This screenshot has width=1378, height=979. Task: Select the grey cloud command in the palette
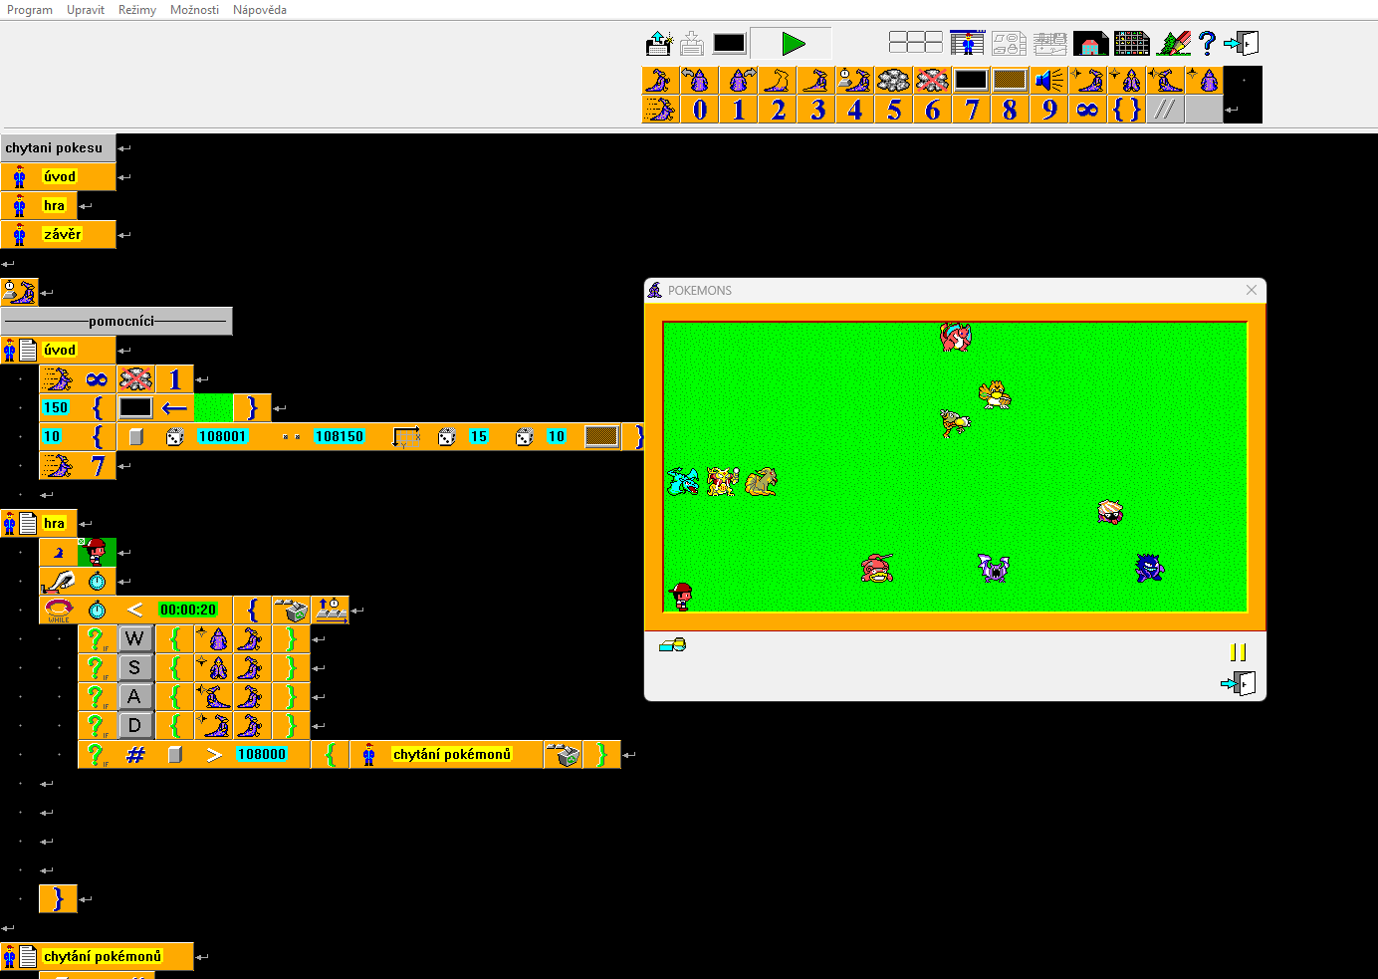[x=893, y=81]
